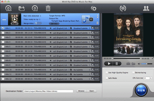The image size is (154, 101).
Task: Open profile settings gear beside music note
Action: (x=91, y=19)
